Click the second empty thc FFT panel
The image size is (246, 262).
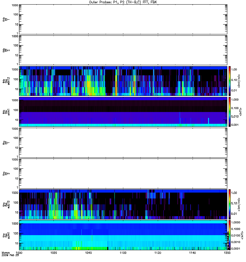tap(123, 173)
